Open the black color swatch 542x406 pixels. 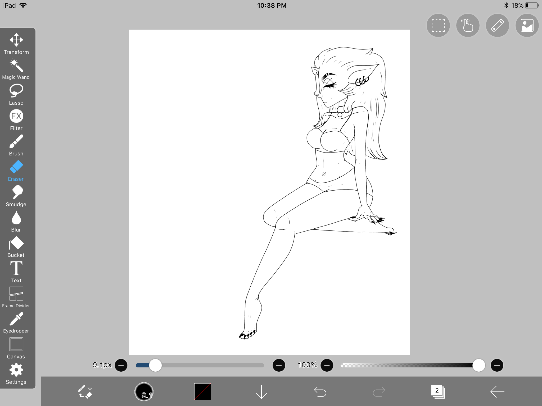point(203,391)
